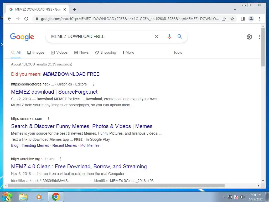
Task: Open MEMZ 4.0 Clean archive.org result
Action: [79, 166]
